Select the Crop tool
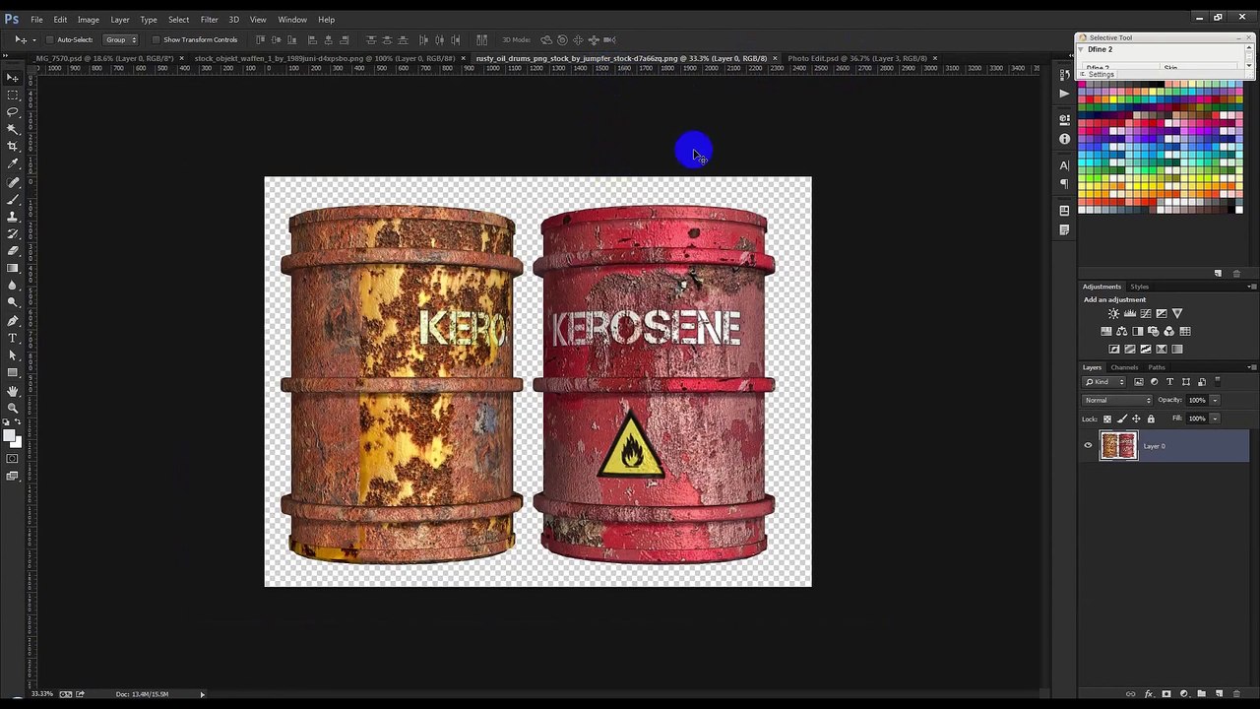 point(13,146)
